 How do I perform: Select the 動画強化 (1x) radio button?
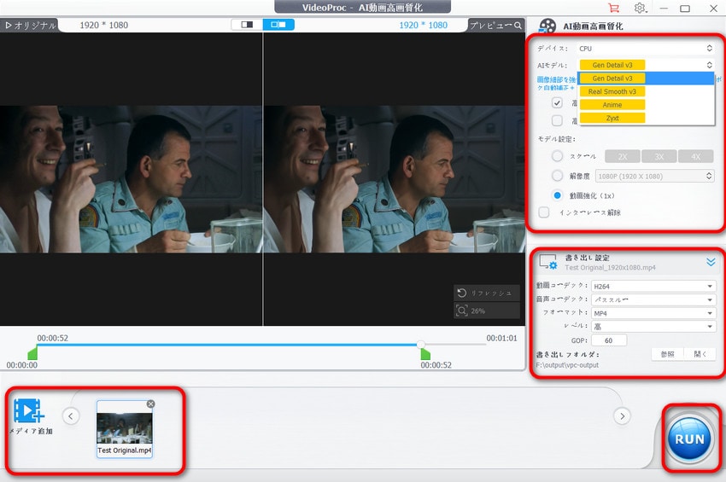(x=557, y=195)
